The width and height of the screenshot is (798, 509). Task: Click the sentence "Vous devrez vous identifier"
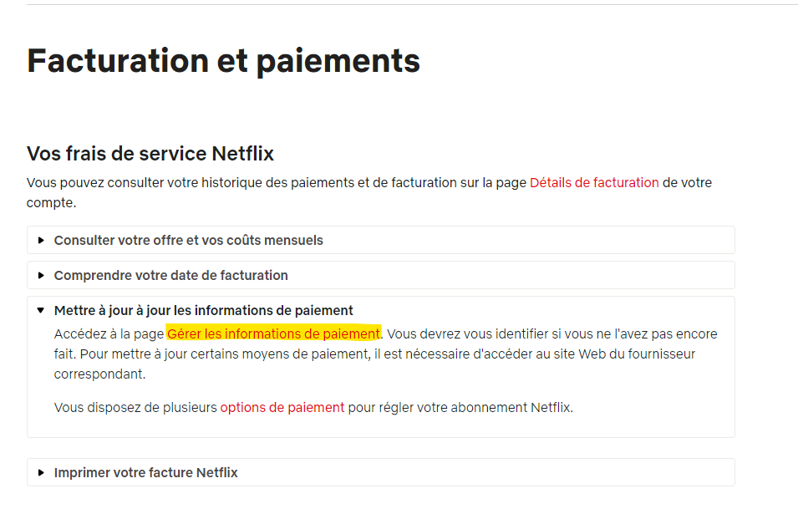click(x=468, y=334)
